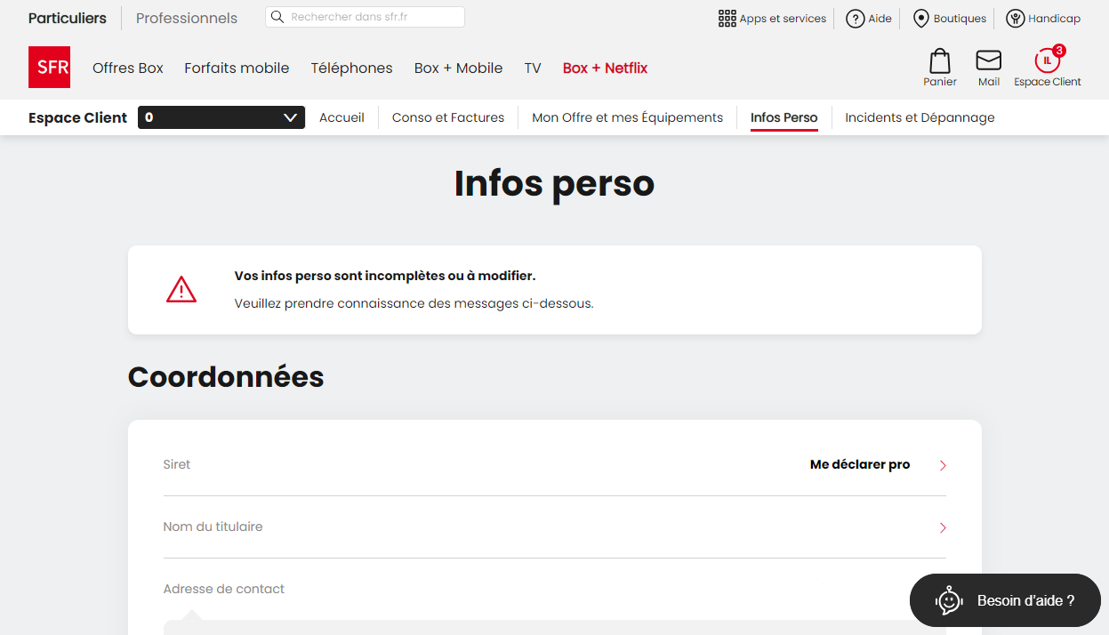Click the notification badge showing 3

[1059, 51]
